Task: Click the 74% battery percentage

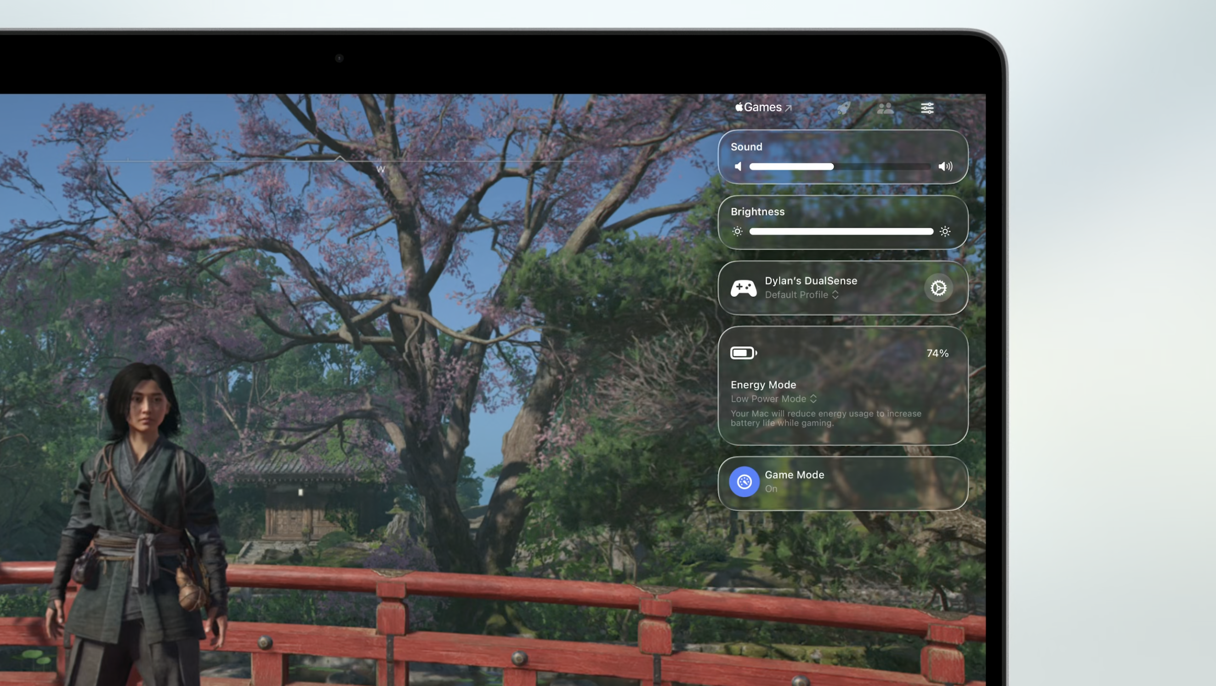Action: [938, 353]
